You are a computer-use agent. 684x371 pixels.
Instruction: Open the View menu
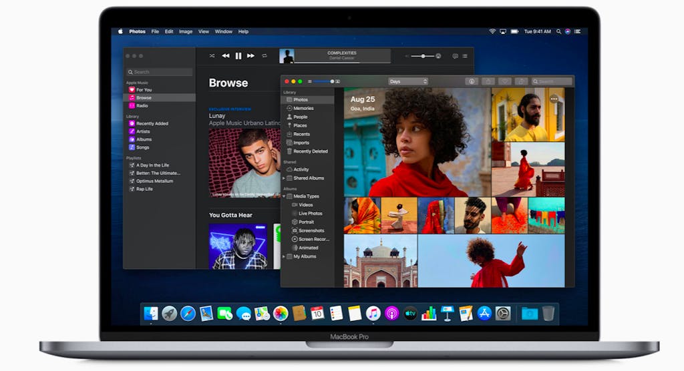204,31
